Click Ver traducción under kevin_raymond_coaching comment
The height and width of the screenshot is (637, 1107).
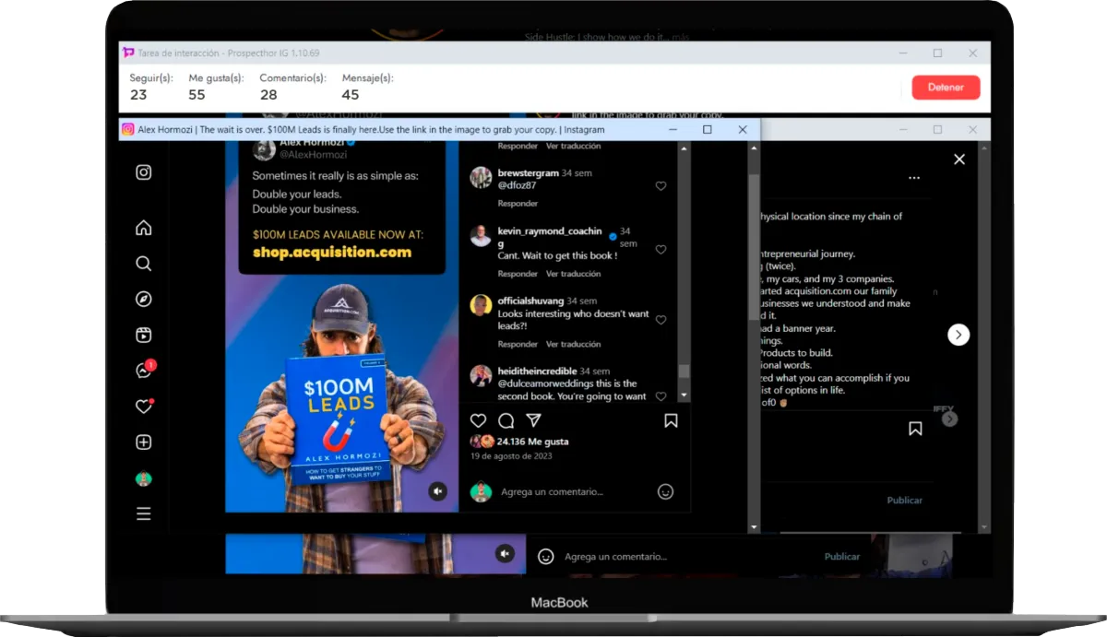[x=573, y=274]
